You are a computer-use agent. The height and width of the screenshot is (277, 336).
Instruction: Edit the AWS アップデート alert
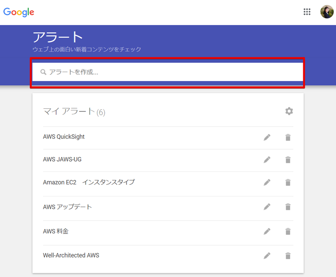[267, 207]
